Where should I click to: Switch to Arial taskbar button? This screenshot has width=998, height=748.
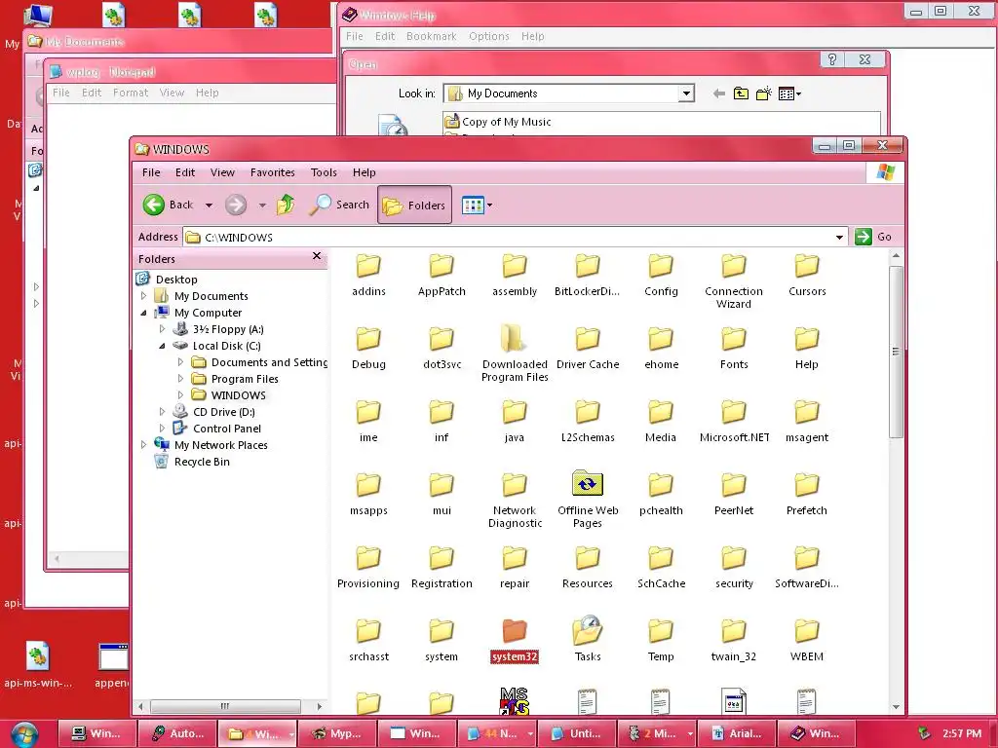click(737, 733)
